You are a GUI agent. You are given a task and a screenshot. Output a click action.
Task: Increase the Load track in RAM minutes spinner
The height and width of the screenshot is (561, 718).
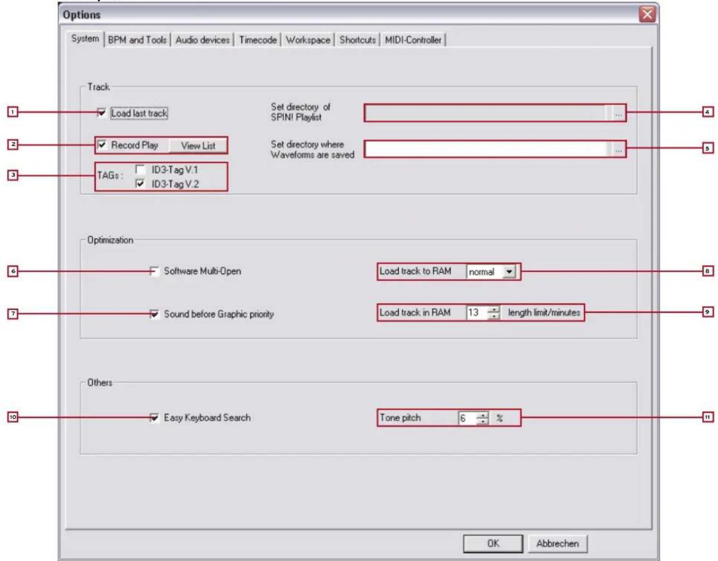tap(494, 310)
